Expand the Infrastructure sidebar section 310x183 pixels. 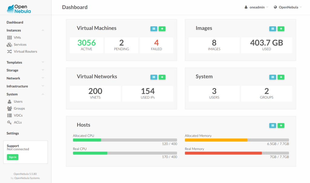(x=43, y=86)
